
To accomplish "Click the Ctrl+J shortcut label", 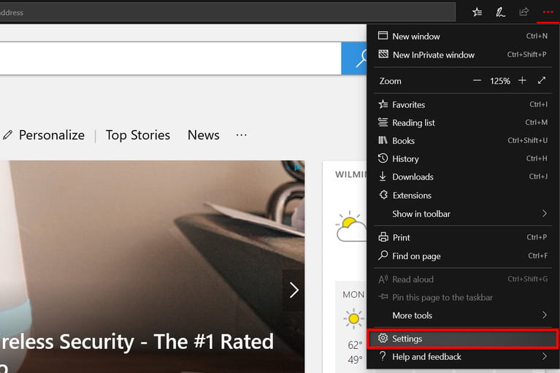I will 538,177.
